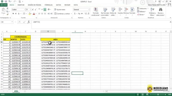Open Formato condicional menu
The height and width of the screenshot is (96, 172).
pos(96,12)
